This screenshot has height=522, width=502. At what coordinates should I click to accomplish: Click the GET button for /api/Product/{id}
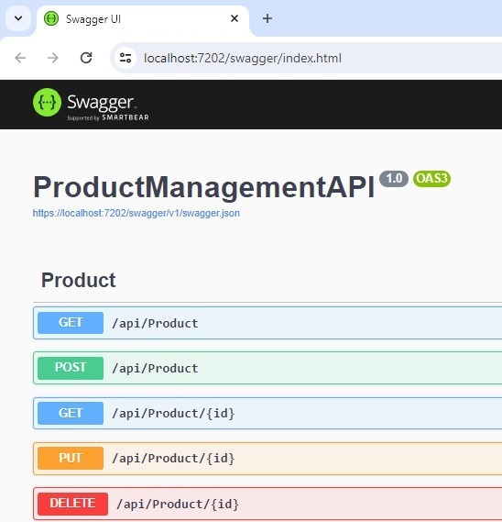(x=71, y=413)
